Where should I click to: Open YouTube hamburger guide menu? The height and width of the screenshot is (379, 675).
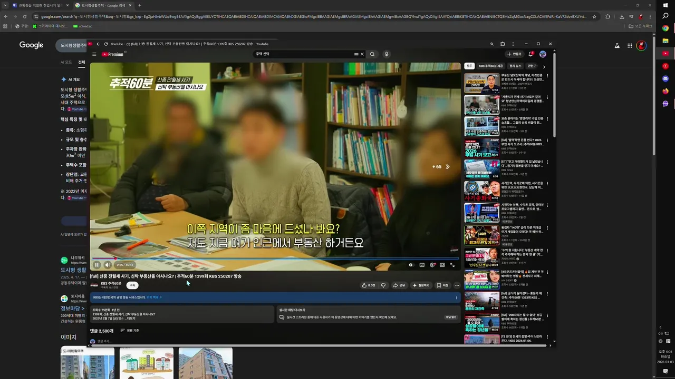click(x=94, y=54)
